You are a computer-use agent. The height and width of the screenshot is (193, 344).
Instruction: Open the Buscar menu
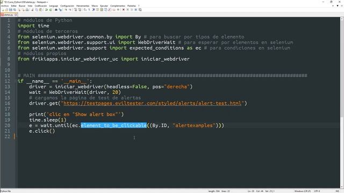coord(22,6)
